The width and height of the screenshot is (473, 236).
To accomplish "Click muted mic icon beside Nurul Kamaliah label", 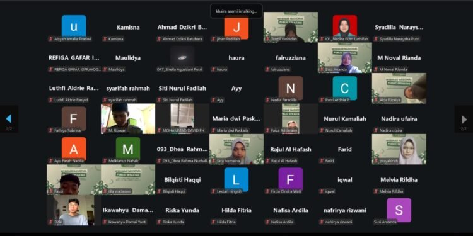I will [x=322, y=130].
